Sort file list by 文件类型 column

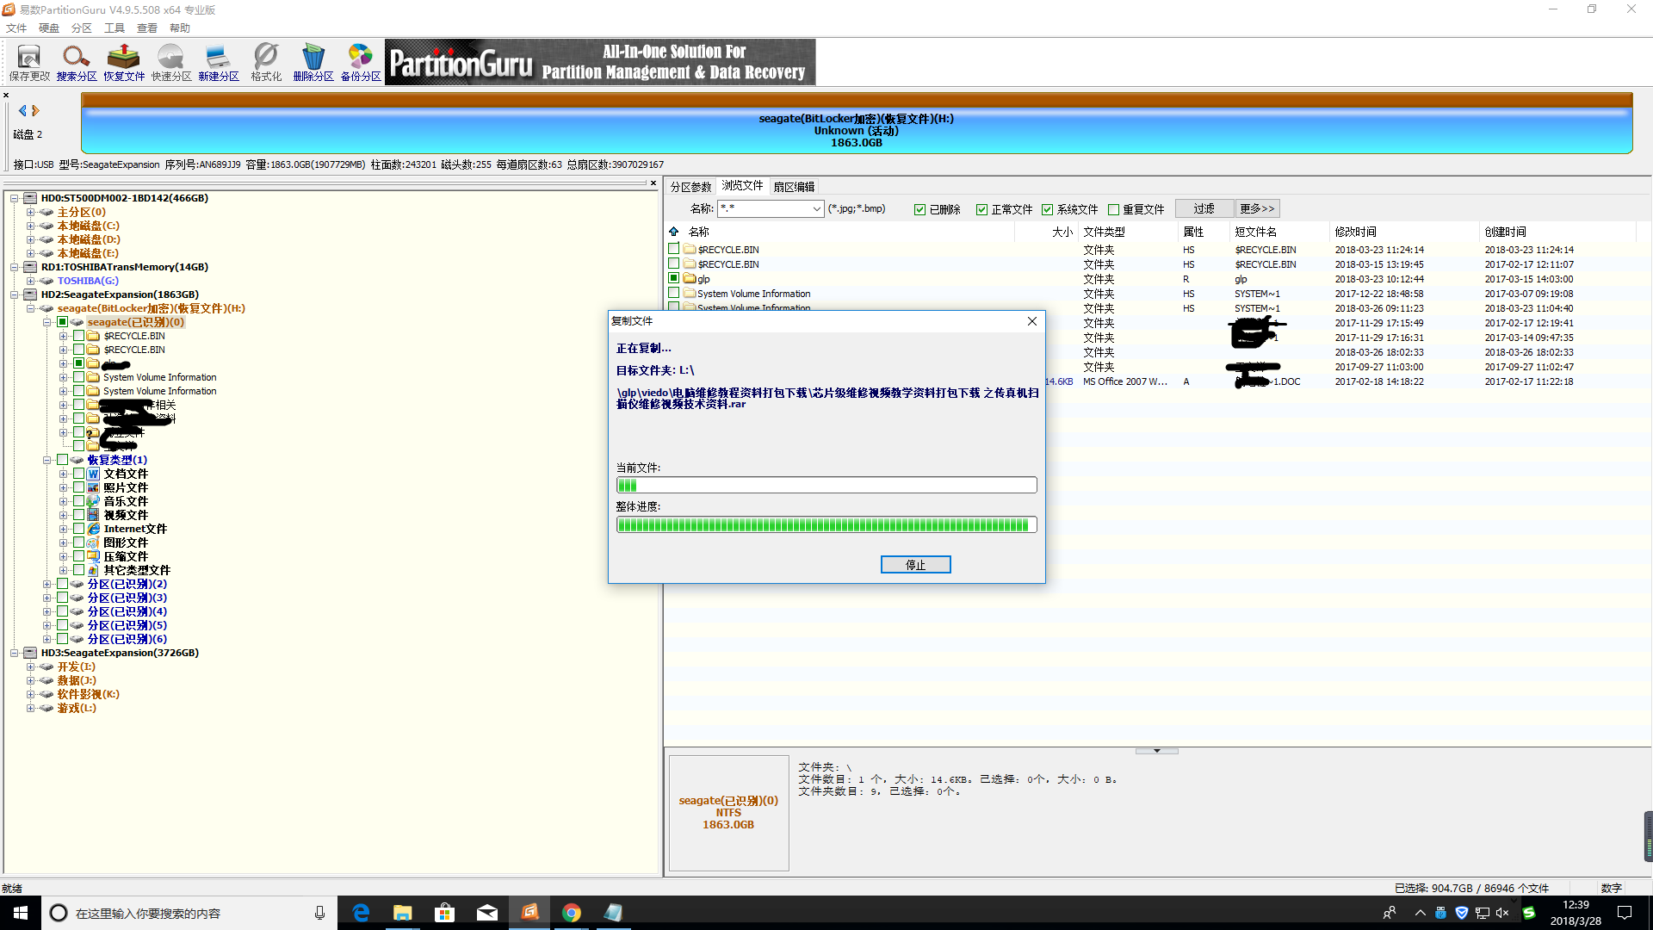point(1128,232)
